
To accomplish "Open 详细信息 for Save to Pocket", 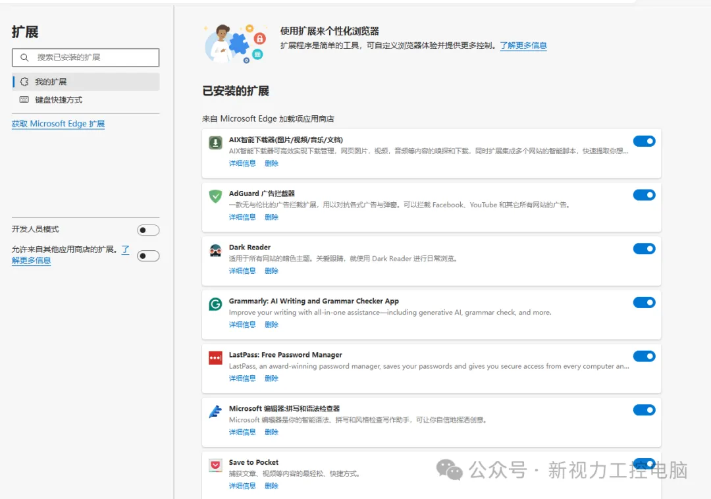I will tap(242, 486).
